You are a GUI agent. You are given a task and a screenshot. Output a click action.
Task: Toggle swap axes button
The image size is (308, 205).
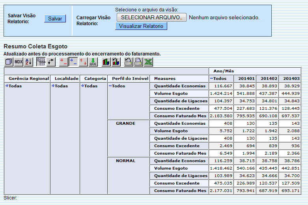[50, 61]
